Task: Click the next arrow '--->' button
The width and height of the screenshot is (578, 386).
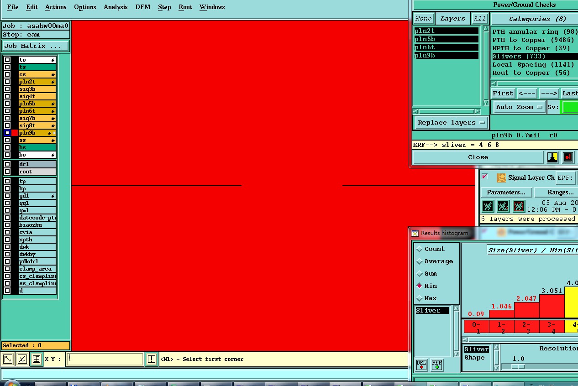Action: [x=549, y=93]
